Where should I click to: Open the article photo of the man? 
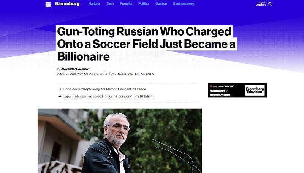click(x=119, y=140)
